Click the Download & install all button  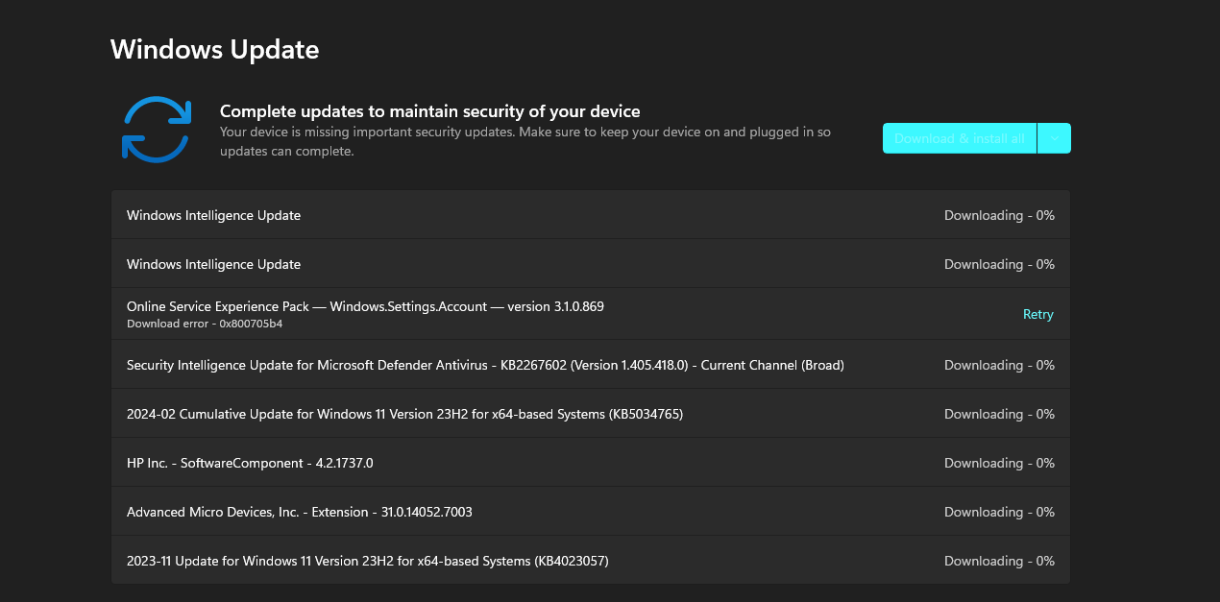pyautogui.click(x=959, y=137)
